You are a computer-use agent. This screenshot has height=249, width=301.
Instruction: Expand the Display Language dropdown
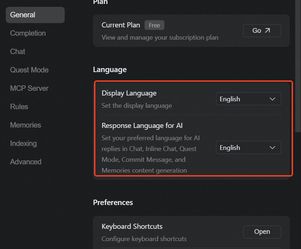[x=248, y=99]
